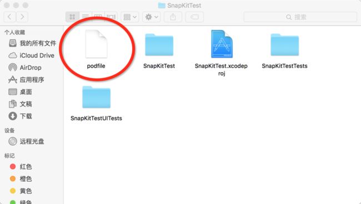Select the SnapKitTestTests folder icon
The width and height of the screenshot is (361, 204).
[x=284, y=44]
